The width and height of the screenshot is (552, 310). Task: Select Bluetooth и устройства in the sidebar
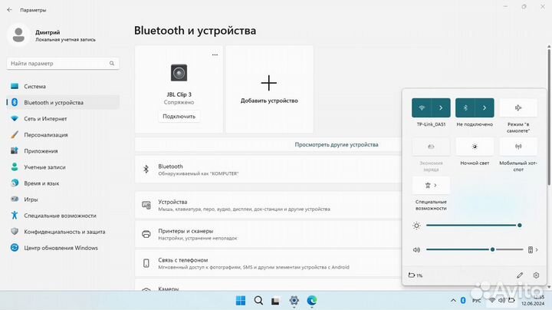[63, 103]
